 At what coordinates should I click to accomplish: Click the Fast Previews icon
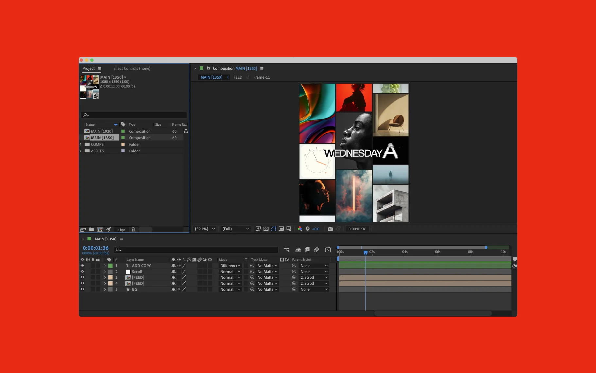pyautogui.click(x=258, y=229)
